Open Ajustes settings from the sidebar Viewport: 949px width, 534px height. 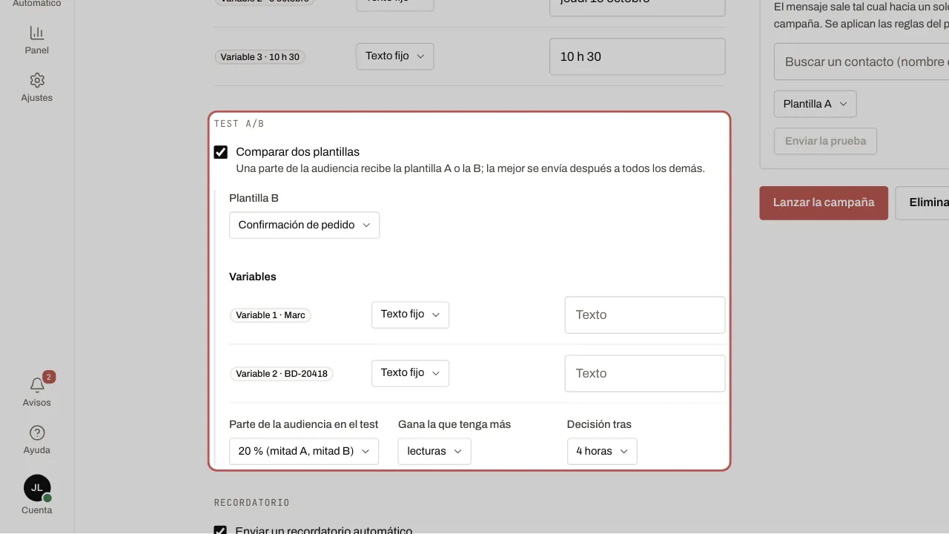(x=36, y=88)
